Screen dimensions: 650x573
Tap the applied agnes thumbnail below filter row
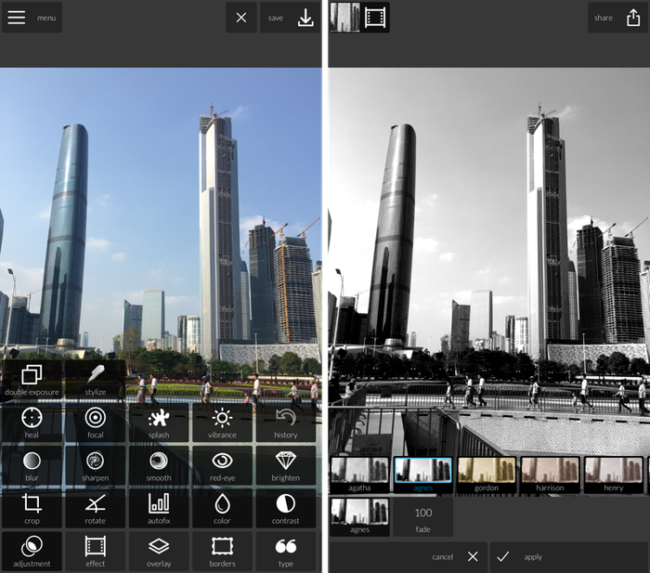(359, 517)
